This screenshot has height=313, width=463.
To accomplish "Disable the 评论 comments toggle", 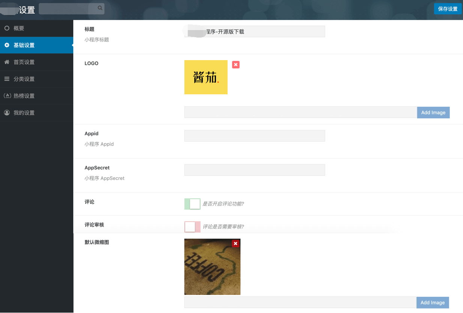I will [x=192, y=204].
